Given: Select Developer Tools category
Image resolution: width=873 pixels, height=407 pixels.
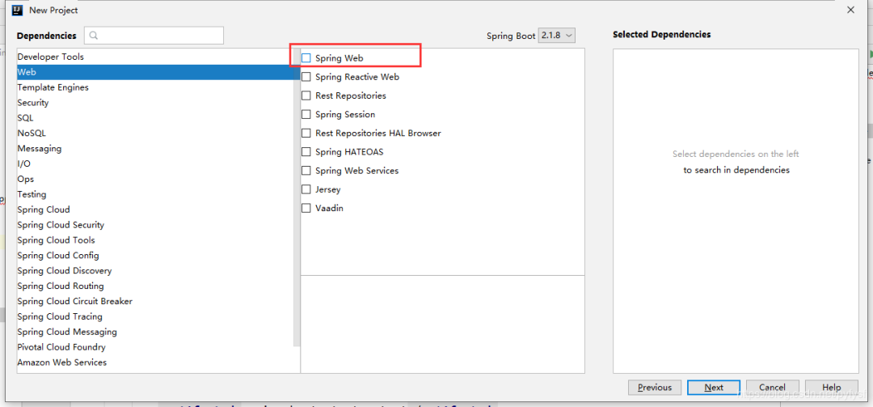Looking at the screenshot, I should 158,57.
